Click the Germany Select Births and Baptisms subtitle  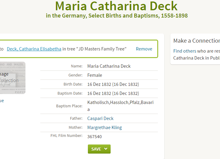click(117, 16)
